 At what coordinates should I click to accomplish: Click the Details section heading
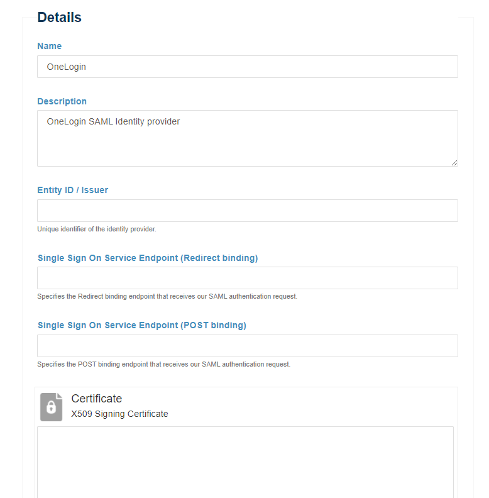[60, 18]
